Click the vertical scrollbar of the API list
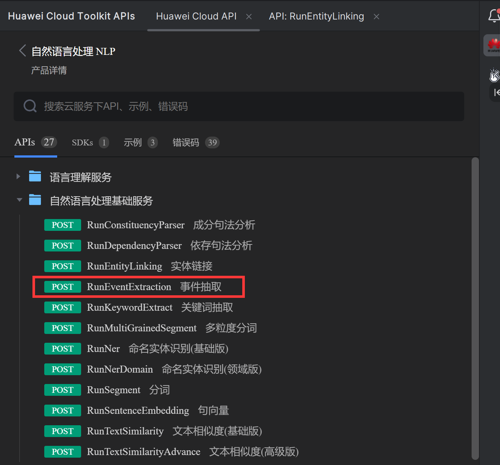 click(x=475, y=309)
